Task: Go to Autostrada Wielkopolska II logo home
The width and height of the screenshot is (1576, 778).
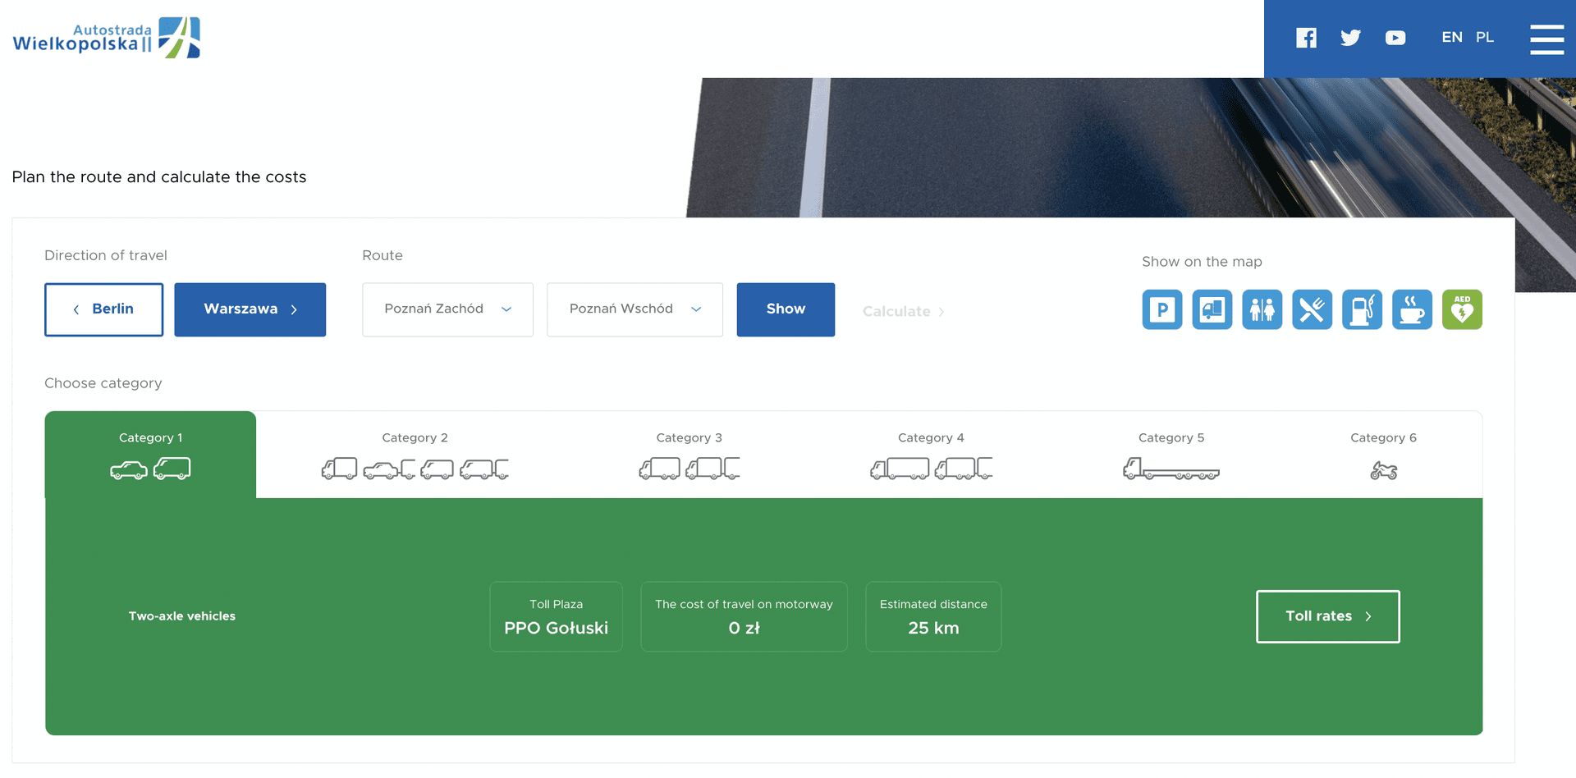Action: [107, 38]
